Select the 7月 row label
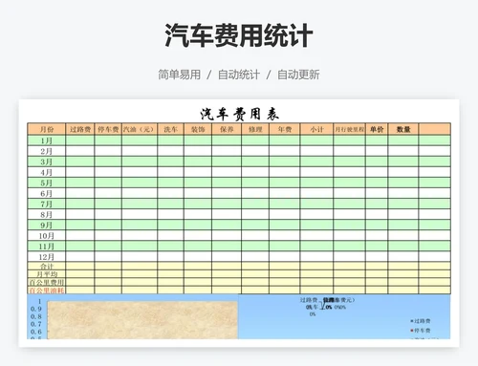 pyautogui.click(x=47, y=204)
